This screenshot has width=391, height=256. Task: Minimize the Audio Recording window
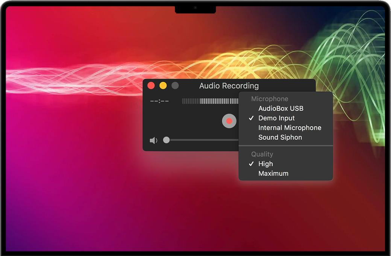click(x=163, y=86)
